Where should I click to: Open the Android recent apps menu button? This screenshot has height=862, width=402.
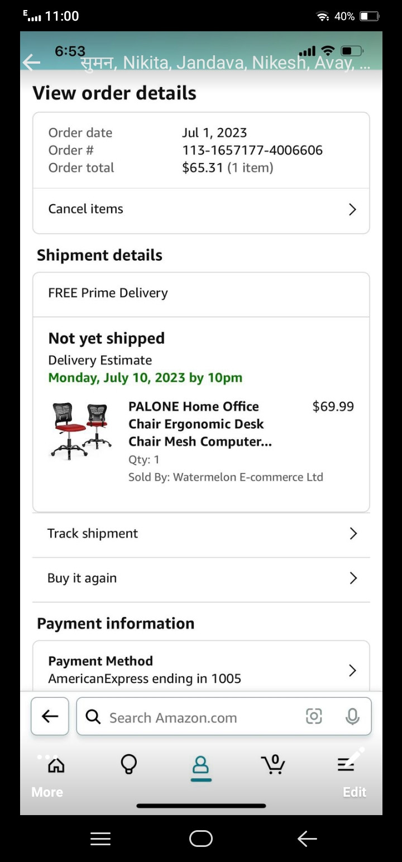pos(100,839)
